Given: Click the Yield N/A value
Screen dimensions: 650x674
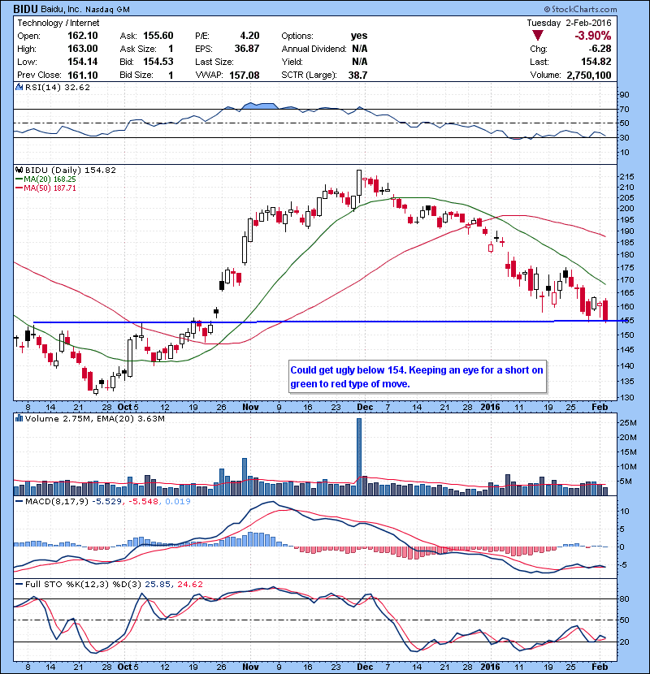Looking at the screenshot, I should 359,62.
